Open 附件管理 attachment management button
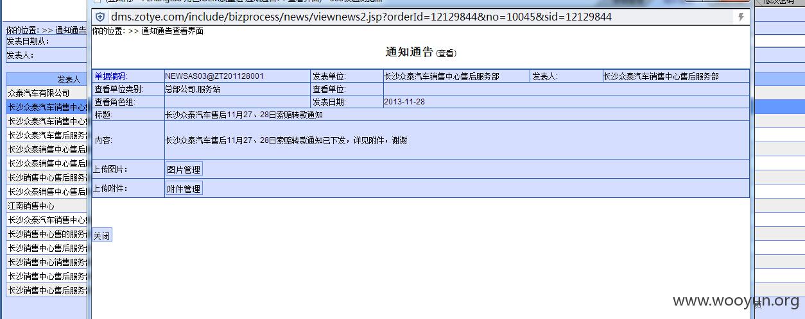Image resolution: width=805 pixels, height=319 pixels. [x=184, y=189]
